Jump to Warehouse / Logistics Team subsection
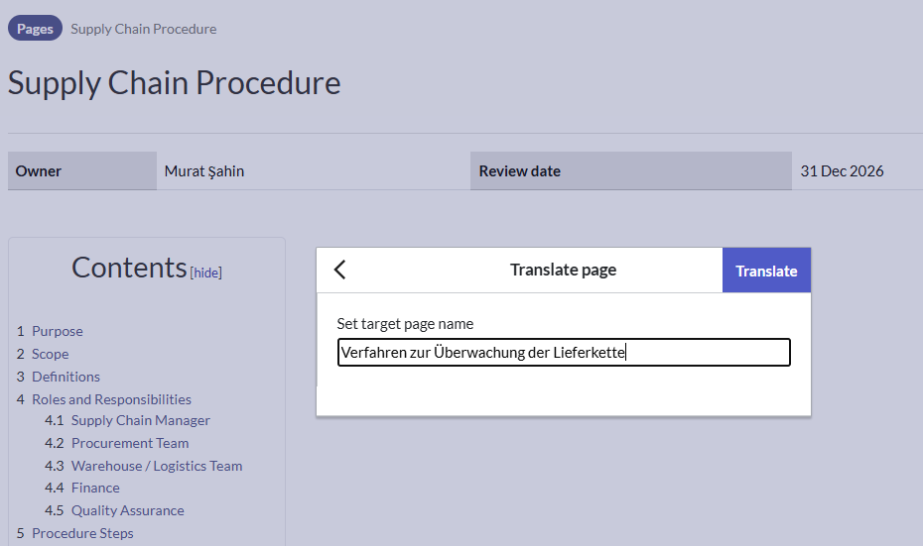Screen dimensions: 923x546 [x=157, y=466]
